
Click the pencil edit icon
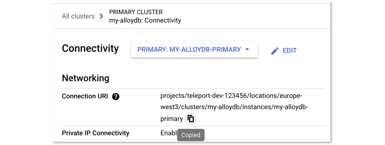click(x=275, y=51)
